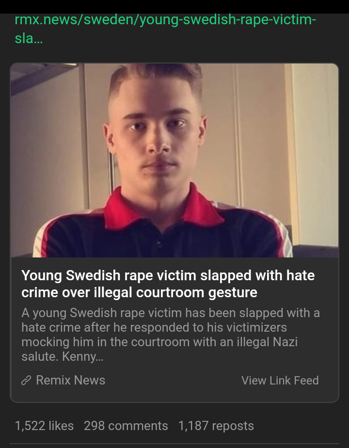349x448 pixels.
Task: Click description line "mocking him in the courtroom"
Action: click(159, 342)
